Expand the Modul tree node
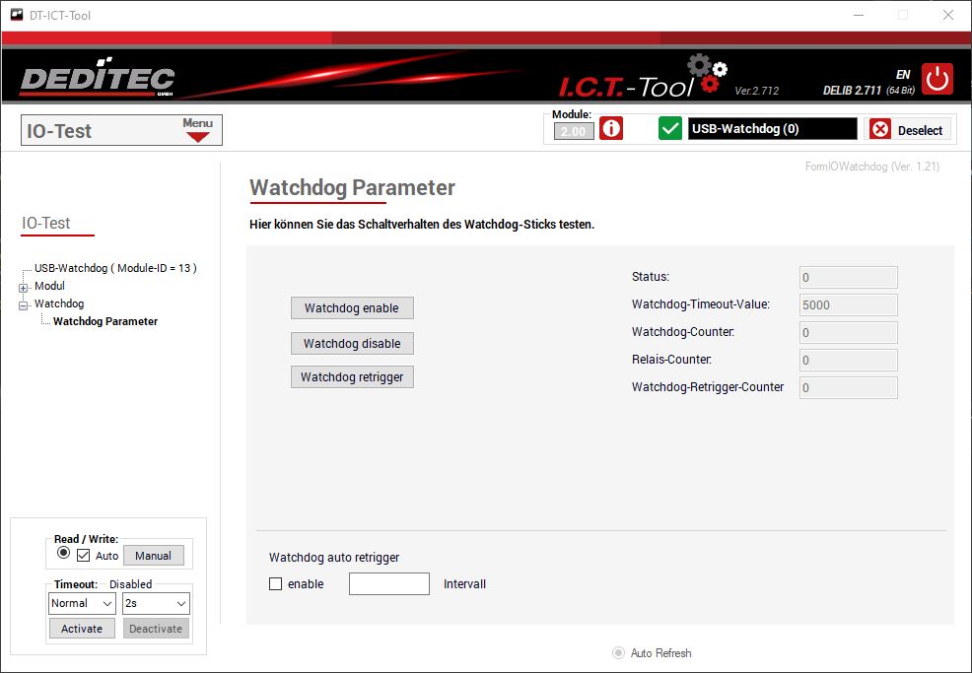The width and height of the screenshot is (972, 673). pos(23,287)
